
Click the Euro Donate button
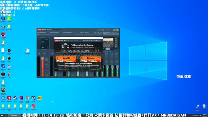66,59
